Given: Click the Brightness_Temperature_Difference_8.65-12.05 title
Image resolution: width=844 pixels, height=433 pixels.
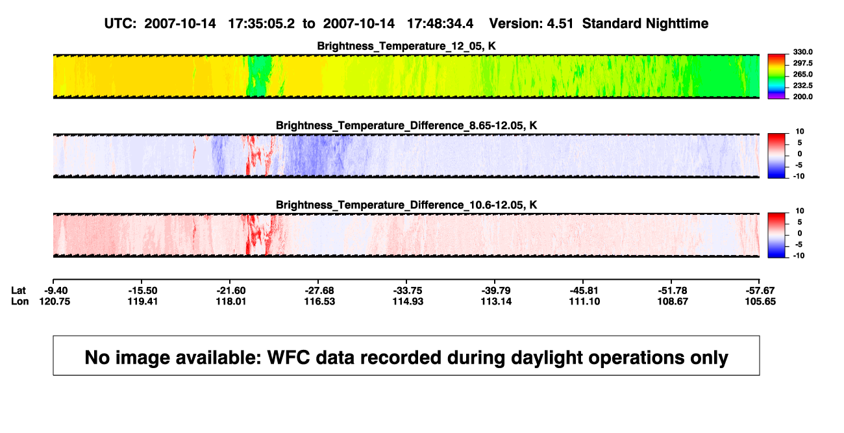Looking at the screenshot, I should point(406,125).
